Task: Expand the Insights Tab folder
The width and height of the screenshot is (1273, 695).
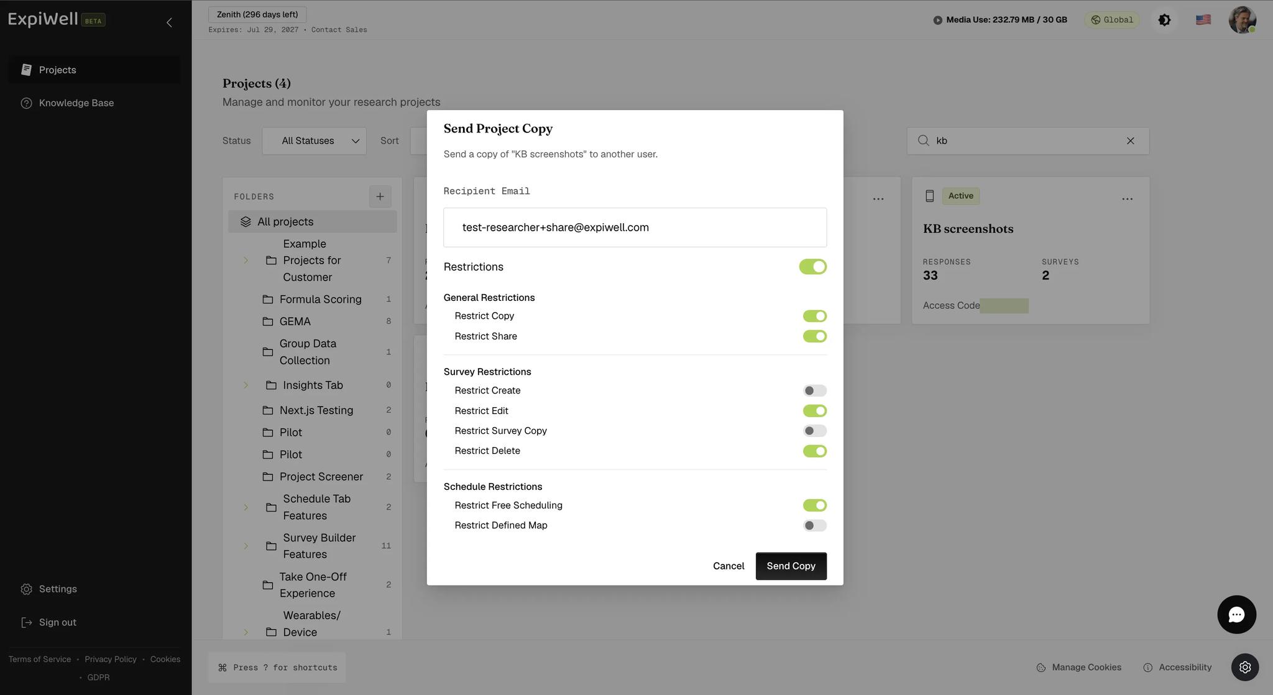Action: point(246,385)
